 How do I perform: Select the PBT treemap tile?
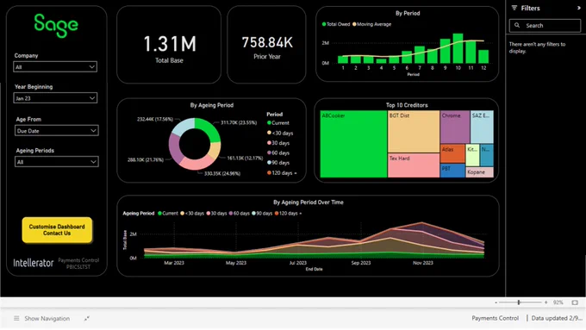(452, 171)
